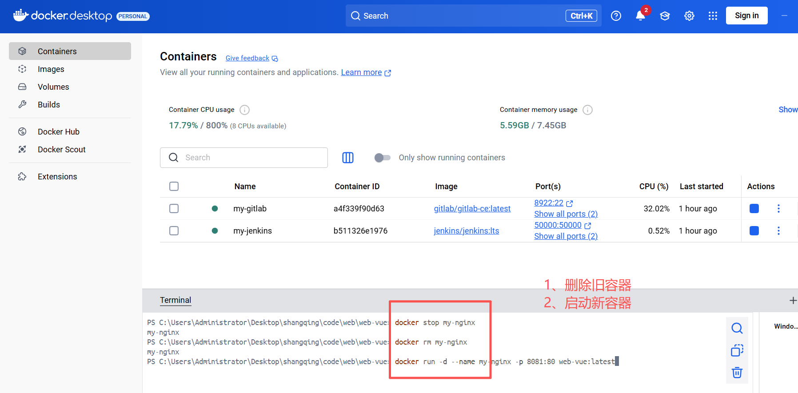Screen dimensions: 798x393
Task: Open the Images section in sidebar
Action: tap(70, 69)
